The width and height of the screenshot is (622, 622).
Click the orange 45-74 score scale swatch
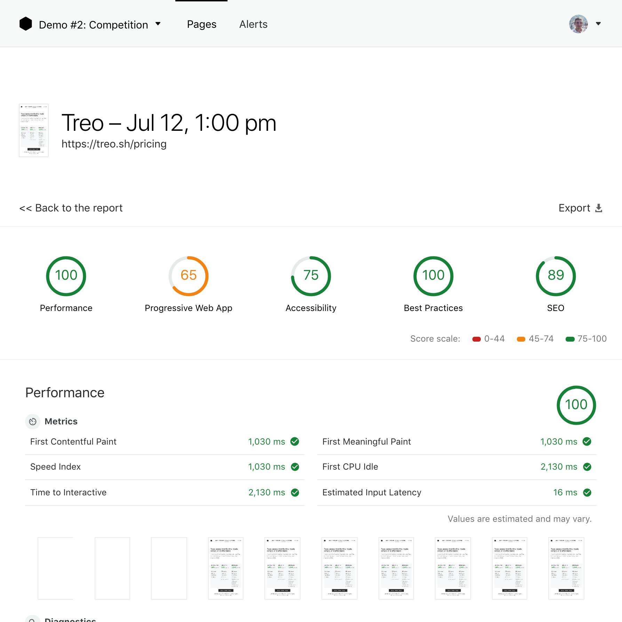tap(521, 339)
